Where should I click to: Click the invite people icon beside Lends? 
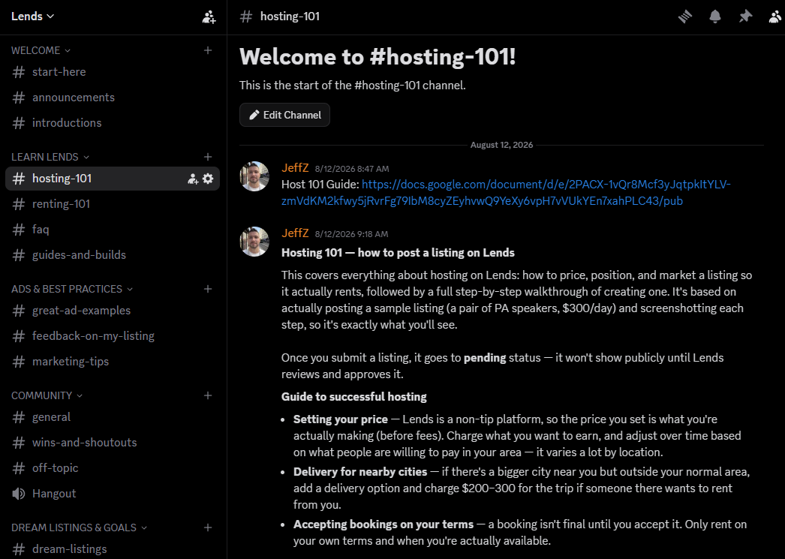(209, 17)
